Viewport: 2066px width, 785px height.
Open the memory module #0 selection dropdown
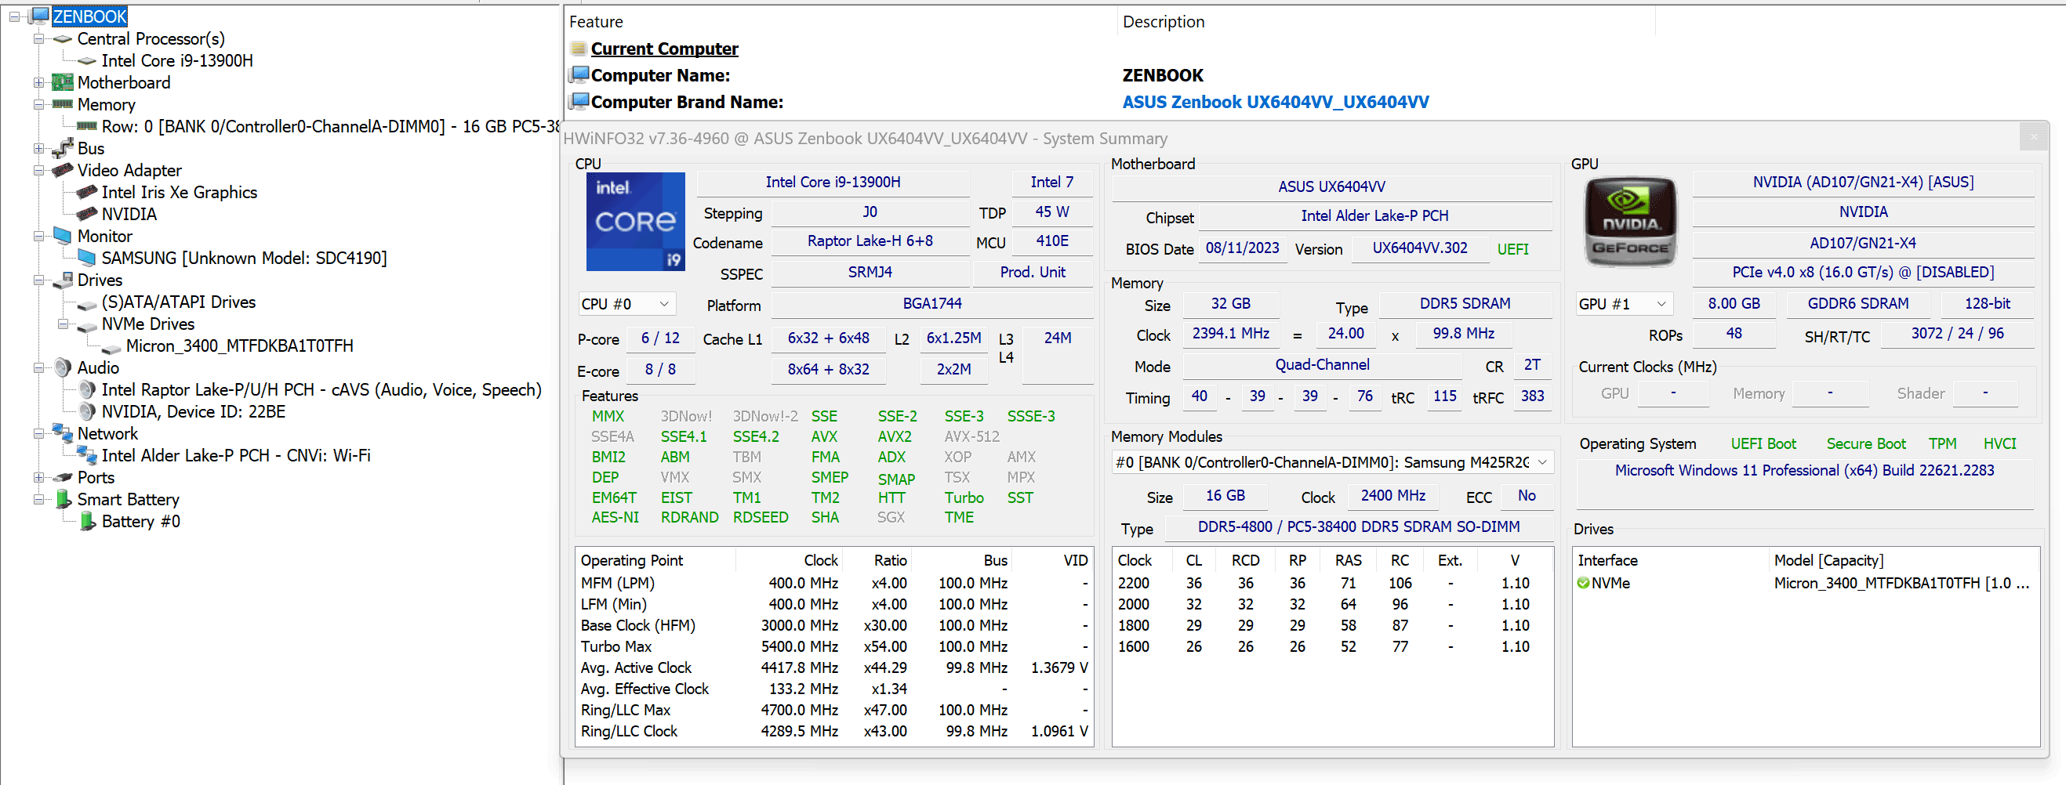coord(1332,462)
